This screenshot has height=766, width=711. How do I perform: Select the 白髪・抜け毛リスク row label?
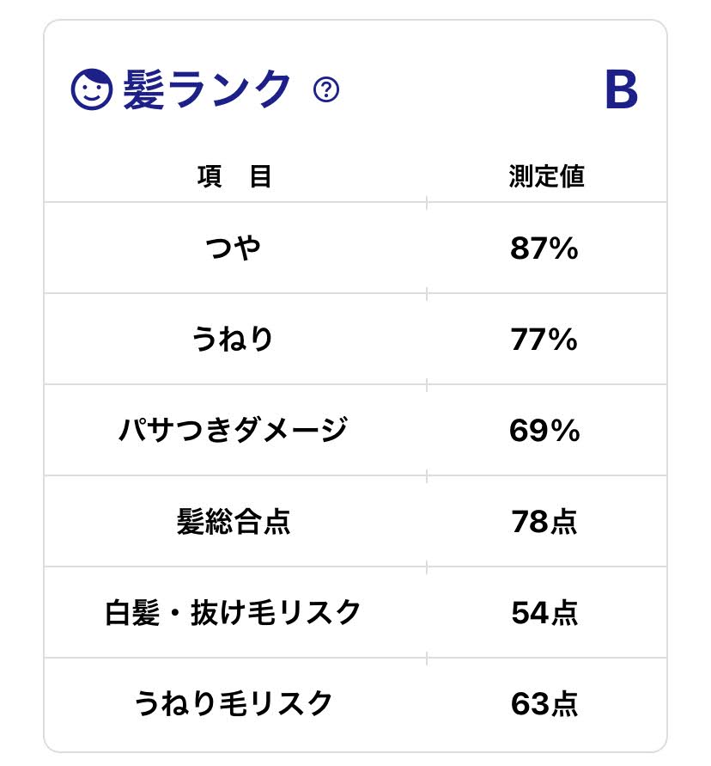tap(234, 613)
